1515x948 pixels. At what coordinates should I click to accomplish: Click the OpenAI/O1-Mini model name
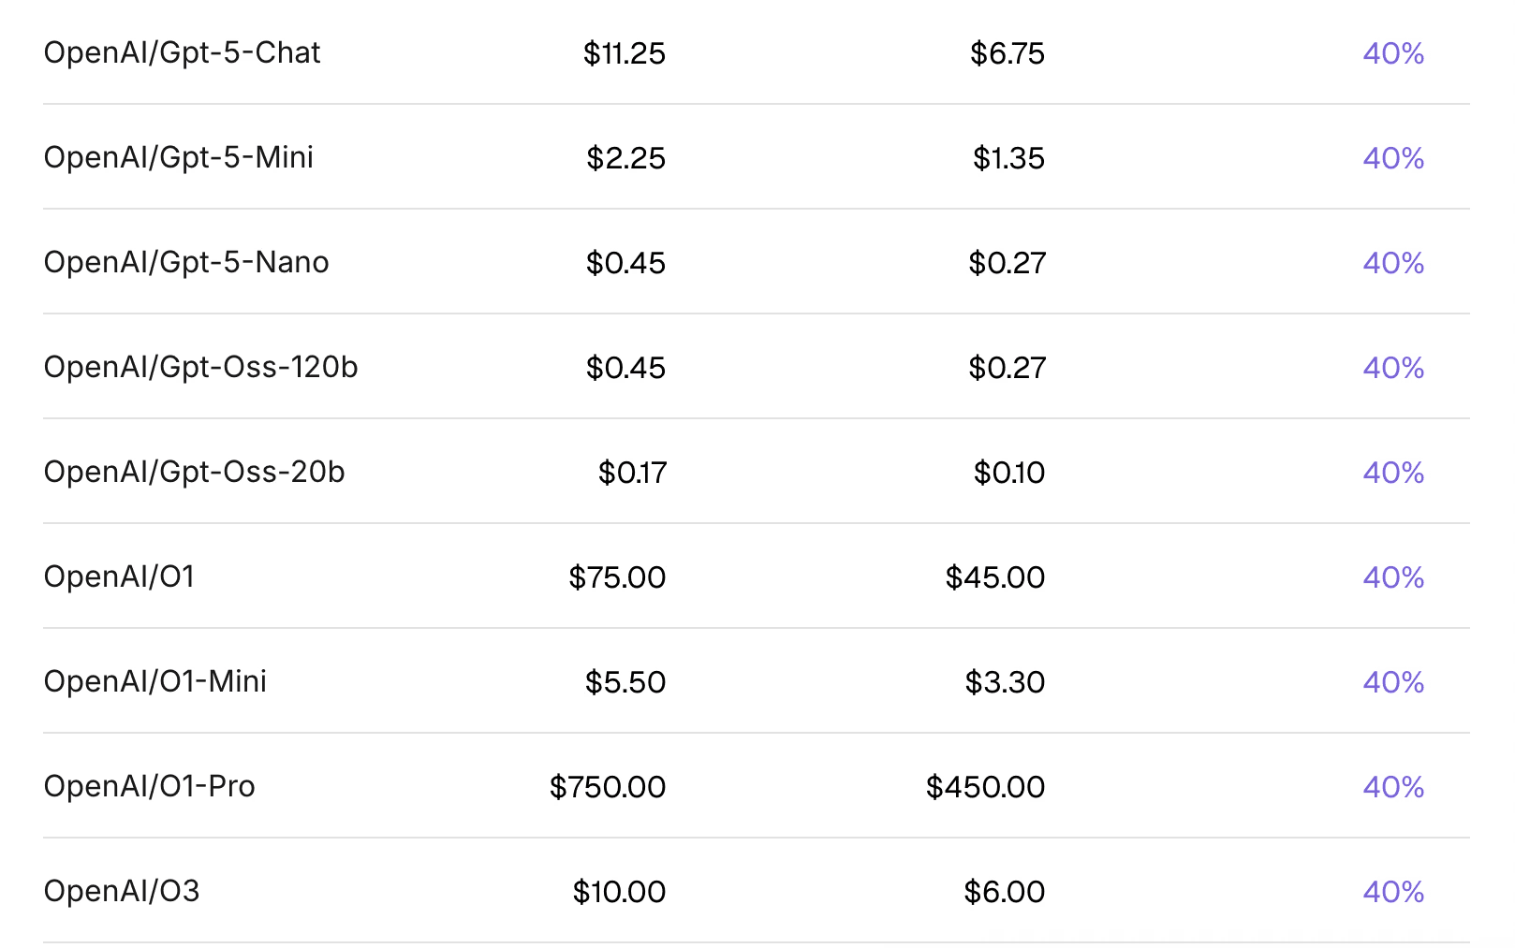(154, 682)
